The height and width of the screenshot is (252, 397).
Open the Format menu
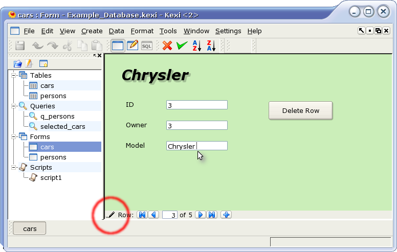coord(142,31)
